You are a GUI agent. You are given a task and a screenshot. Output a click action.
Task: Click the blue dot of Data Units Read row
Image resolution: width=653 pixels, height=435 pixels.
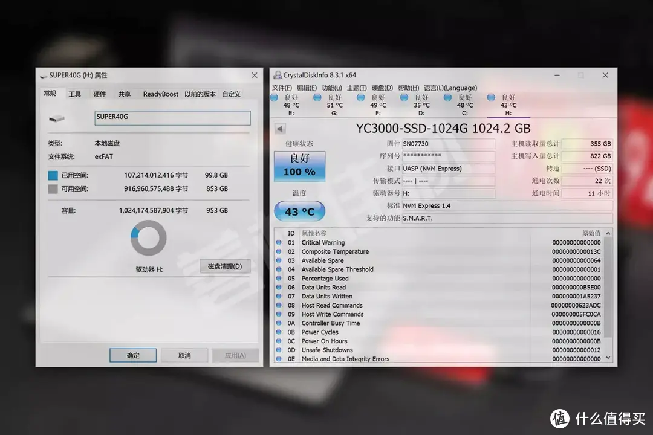coord(279,287)
